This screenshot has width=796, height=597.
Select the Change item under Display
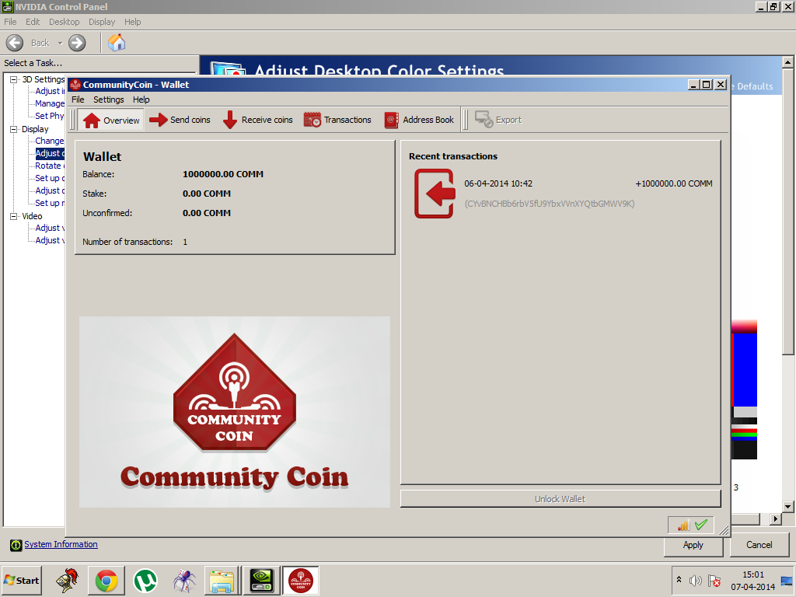tap(50, 141)
